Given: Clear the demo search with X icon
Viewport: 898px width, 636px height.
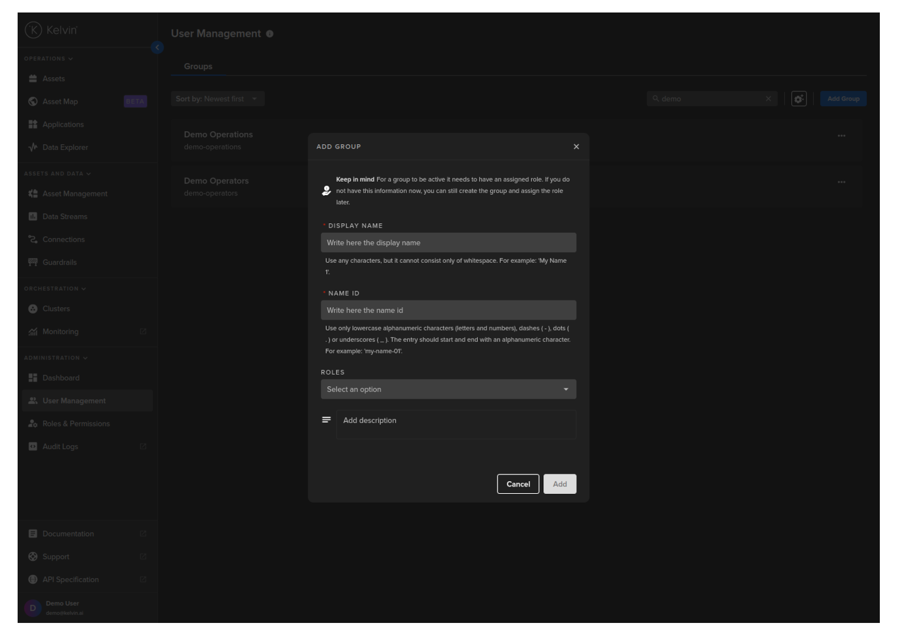Looking at the screenshot, I should (x=768, y=99).
